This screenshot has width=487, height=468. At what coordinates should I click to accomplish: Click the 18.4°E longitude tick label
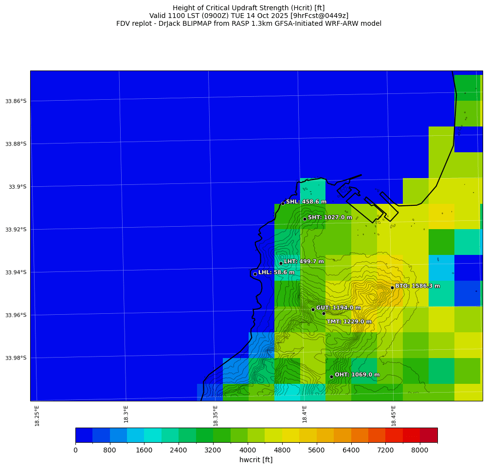point(305,415)
